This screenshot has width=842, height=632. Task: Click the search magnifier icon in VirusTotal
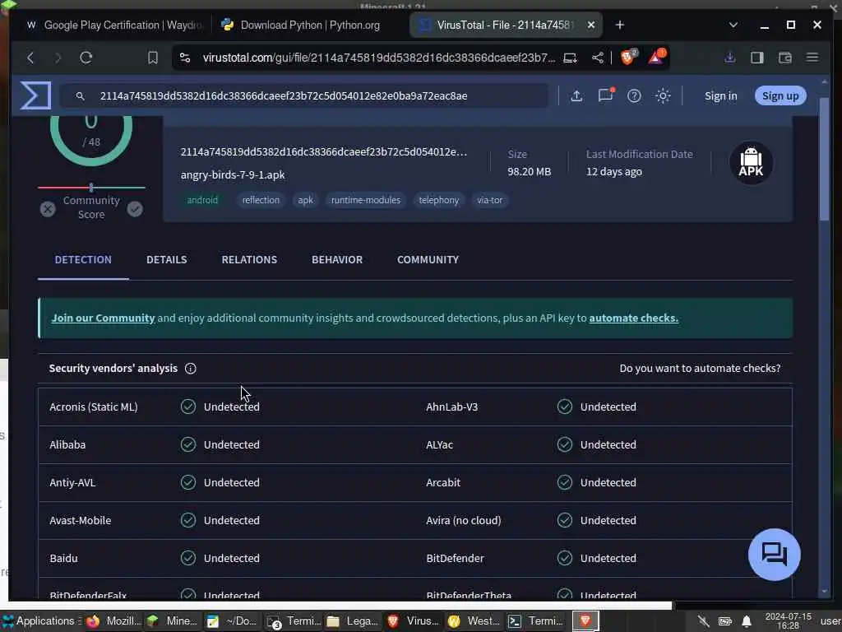(80, 96)
